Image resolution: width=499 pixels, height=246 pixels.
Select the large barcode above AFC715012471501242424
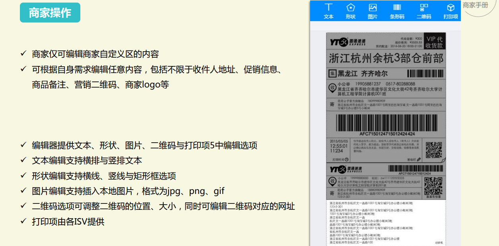point(387,123)
